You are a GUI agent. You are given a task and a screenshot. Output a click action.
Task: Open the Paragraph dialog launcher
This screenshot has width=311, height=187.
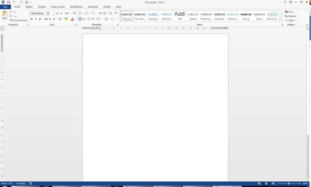[118, 25]
